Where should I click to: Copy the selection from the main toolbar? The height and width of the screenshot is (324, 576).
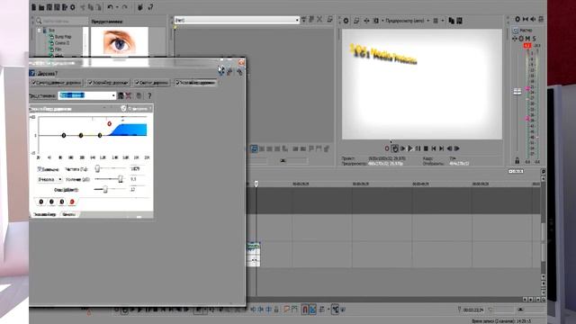click(90, 7)
